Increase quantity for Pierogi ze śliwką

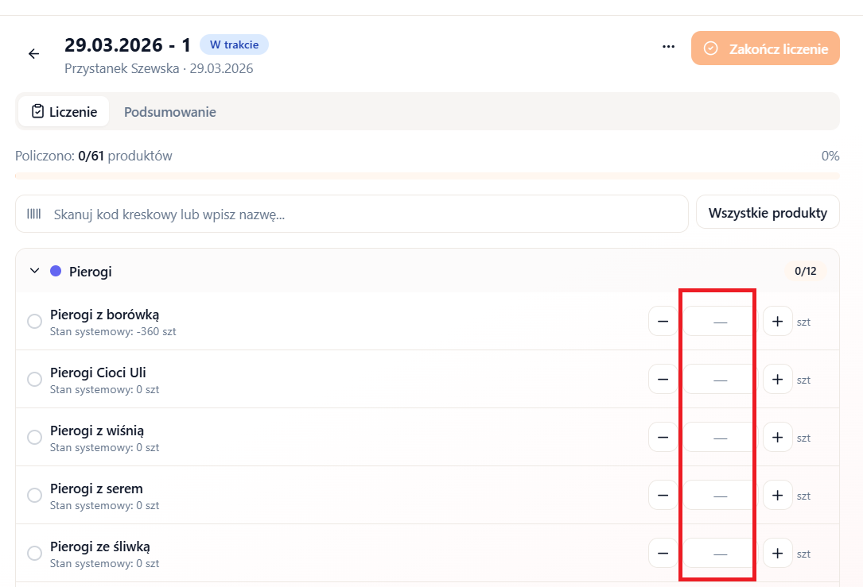point(778,554)
